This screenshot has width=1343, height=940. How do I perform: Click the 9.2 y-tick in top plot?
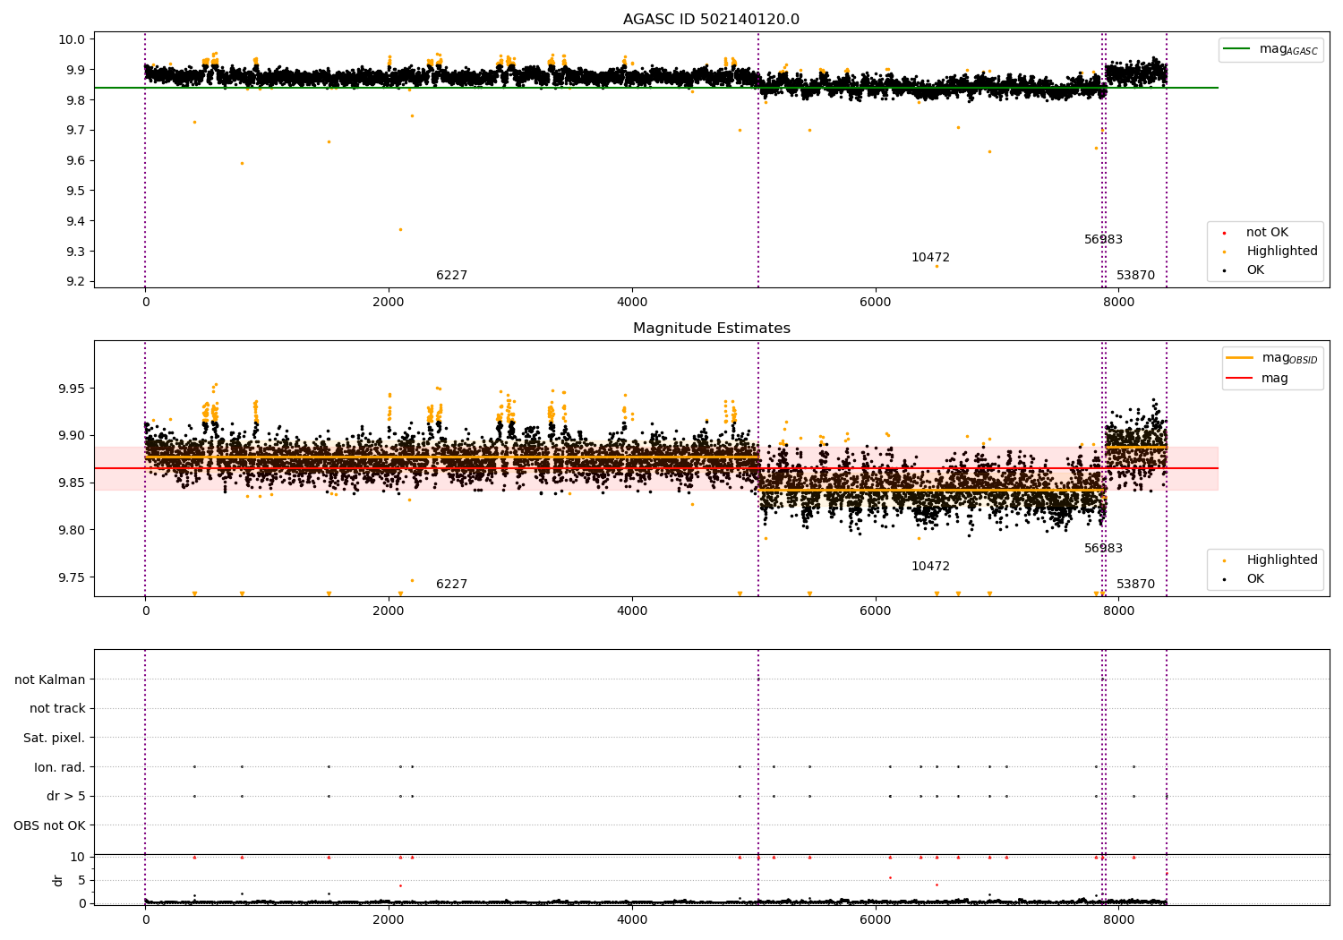click(75, 282)
